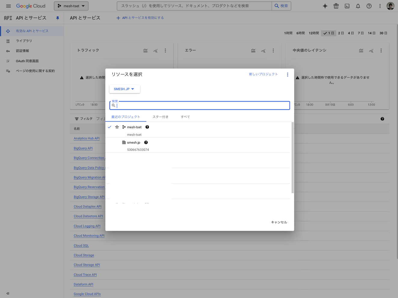Screen dimensions: 398x298
Task: Open Cloud Storage API link
Action: pyautogui.click(x=87, y=265)
